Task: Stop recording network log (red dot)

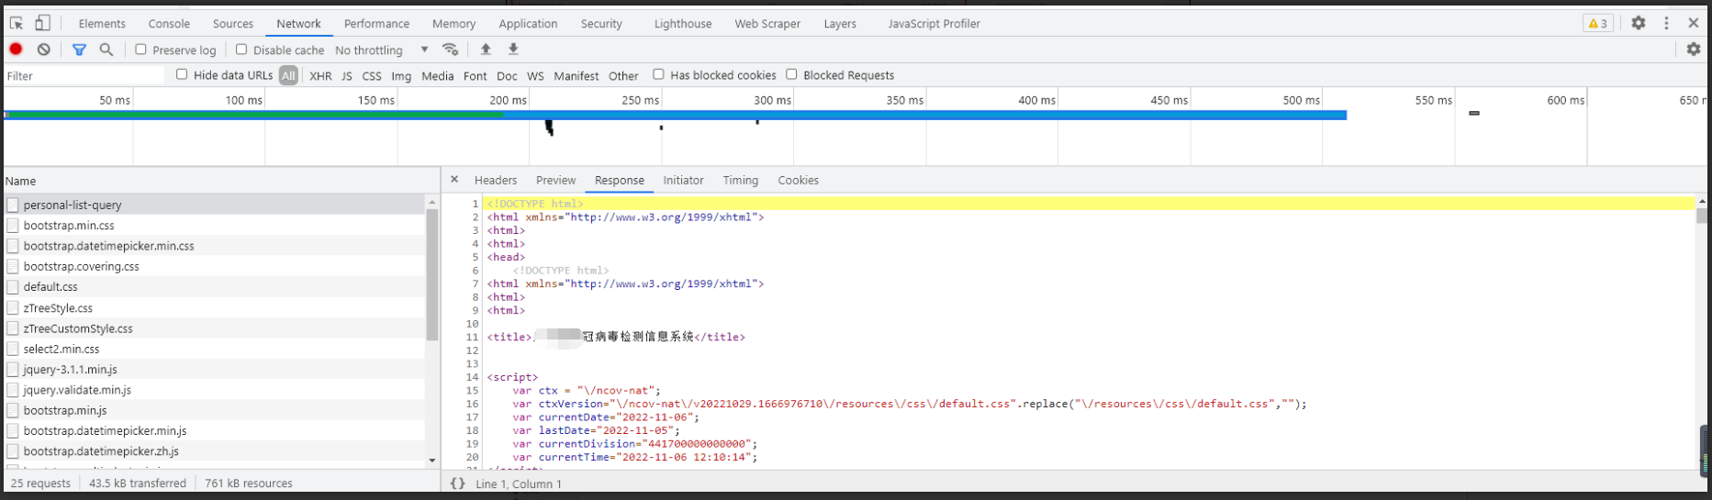Action: [x=17, y=50]
